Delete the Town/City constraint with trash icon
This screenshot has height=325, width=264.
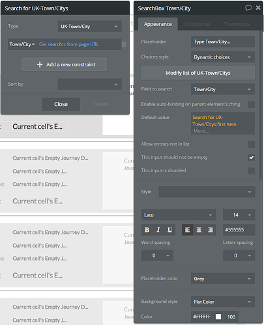[124, 44]
